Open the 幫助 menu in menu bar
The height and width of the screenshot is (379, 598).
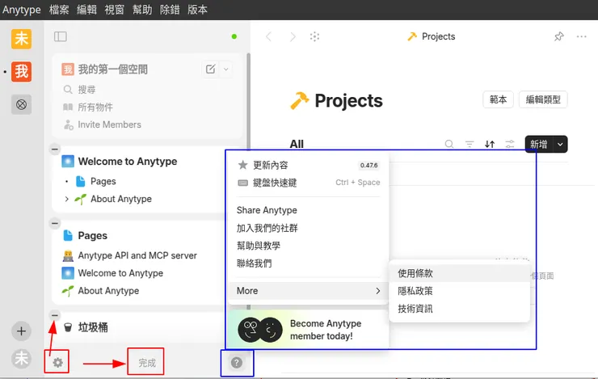click(142, 10)
